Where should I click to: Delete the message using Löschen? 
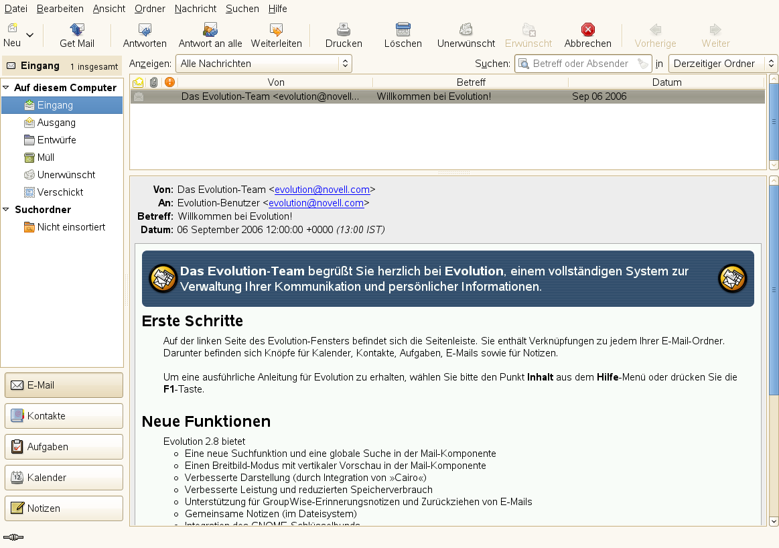click(403, 36)
